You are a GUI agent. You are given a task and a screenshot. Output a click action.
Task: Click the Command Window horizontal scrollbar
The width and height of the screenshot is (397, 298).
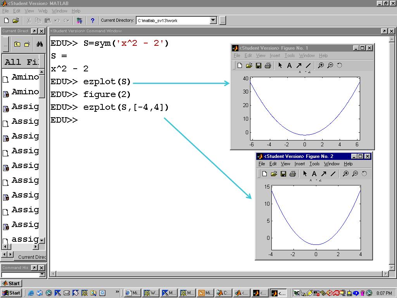pos(219,274)
